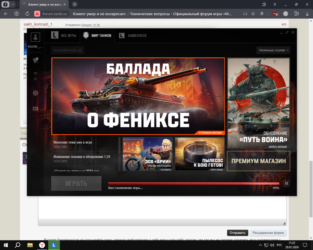The height and width of the screenshot is (250, 313).
Task: Pause the game recovery progress
Action: coord(286,183)
